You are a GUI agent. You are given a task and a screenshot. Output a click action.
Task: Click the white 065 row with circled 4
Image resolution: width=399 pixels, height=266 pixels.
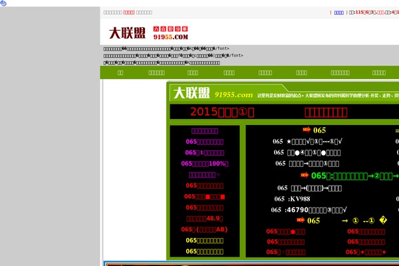click(x=307, y=153)
